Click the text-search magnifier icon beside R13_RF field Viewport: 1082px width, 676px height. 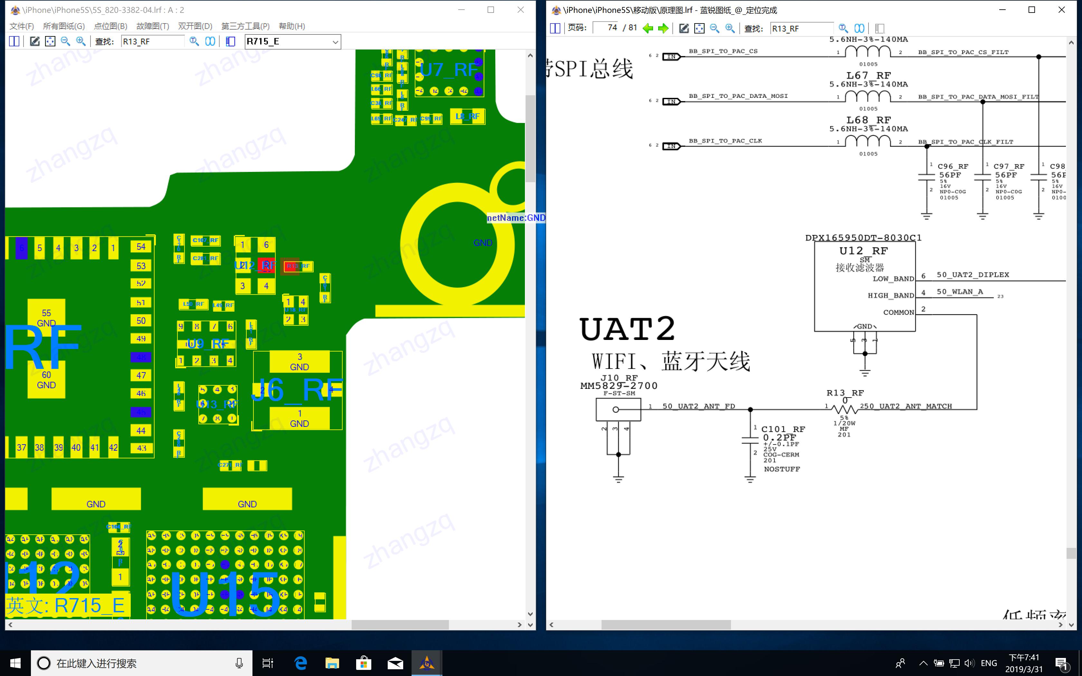(194, 41)
